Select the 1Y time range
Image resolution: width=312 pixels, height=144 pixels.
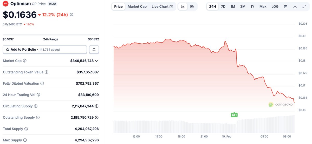(x=252, y=6)
